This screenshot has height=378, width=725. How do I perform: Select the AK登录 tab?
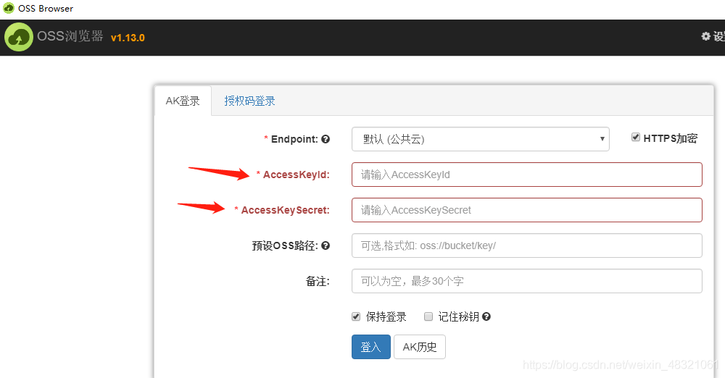coord(183,101)
